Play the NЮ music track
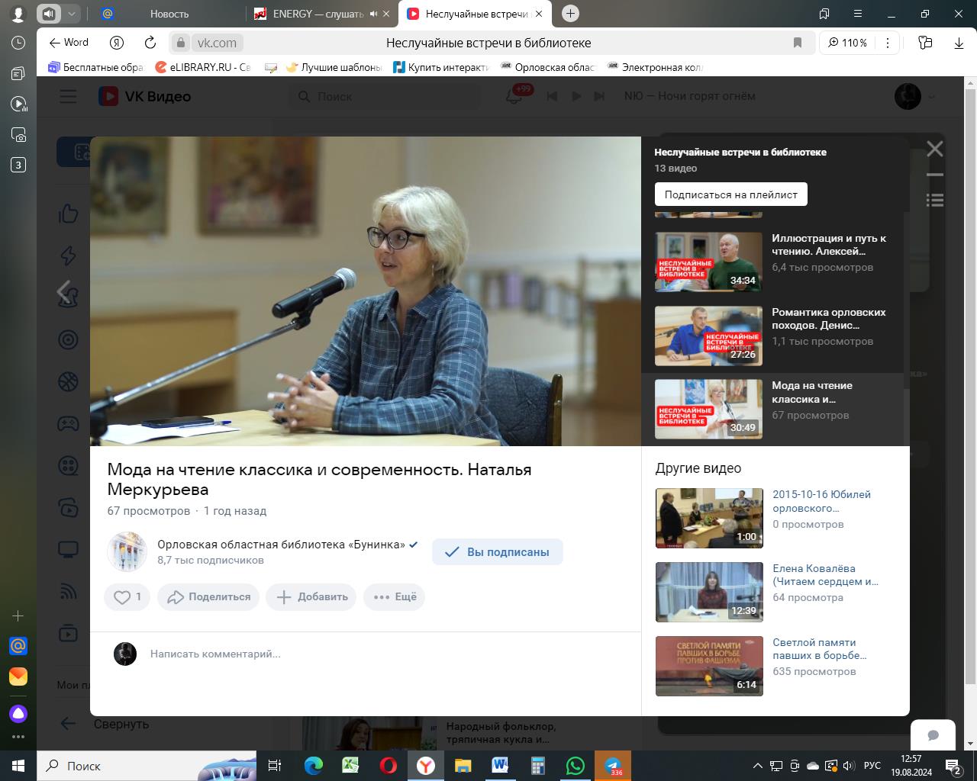The width and height of the screenshot is (977, 781). [576, 96]
